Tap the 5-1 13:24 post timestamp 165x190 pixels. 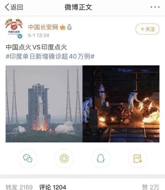(39, 35)
